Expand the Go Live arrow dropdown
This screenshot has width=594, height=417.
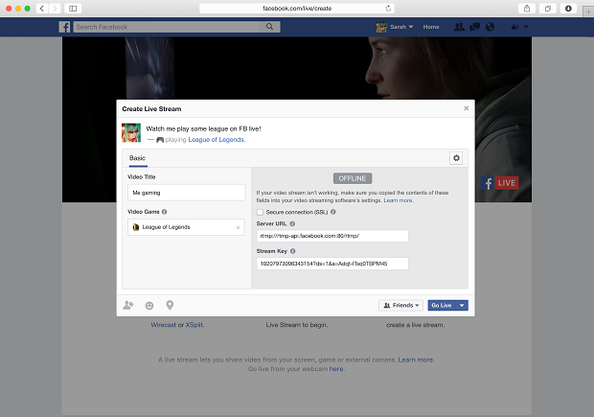point(462,305)
